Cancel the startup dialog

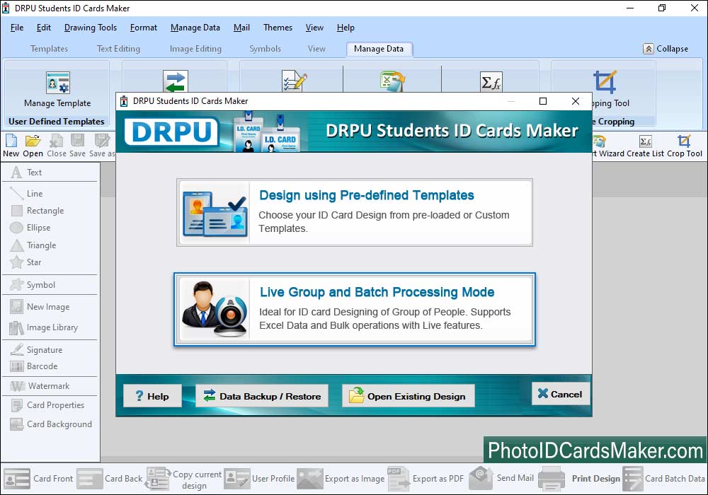coord(560,394)
